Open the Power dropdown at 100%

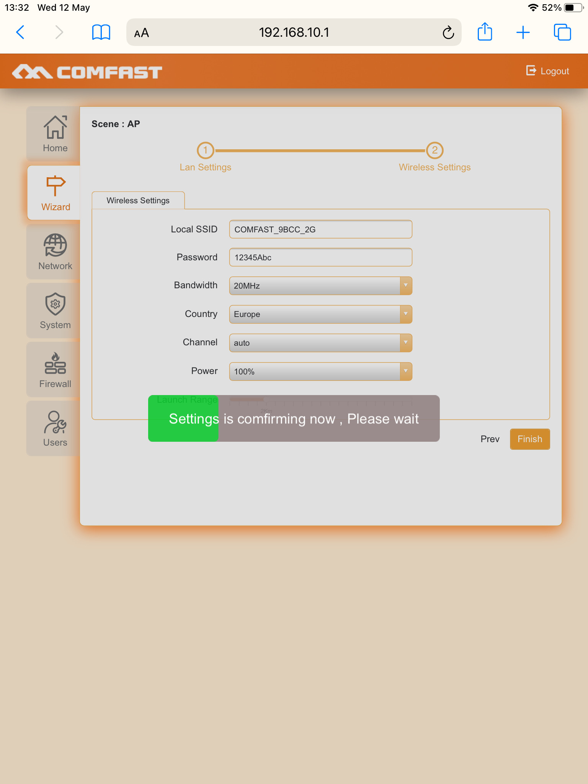coord(320,371)
